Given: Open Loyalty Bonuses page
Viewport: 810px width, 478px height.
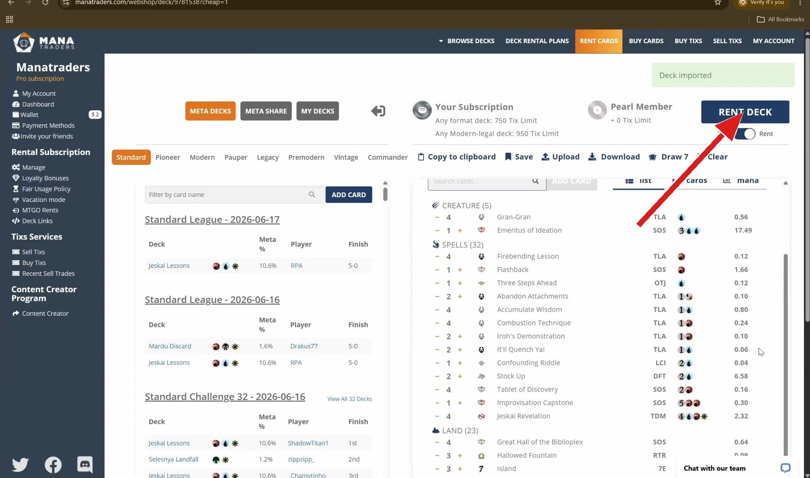Looking at the screenshot, I should 45,178.
